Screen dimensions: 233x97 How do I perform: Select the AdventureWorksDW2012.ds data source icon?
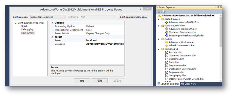click(x=167, y=22)
